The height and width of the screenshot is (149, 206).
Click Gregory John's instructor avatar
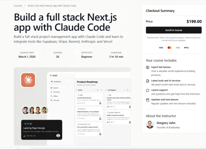coord(150,124)
